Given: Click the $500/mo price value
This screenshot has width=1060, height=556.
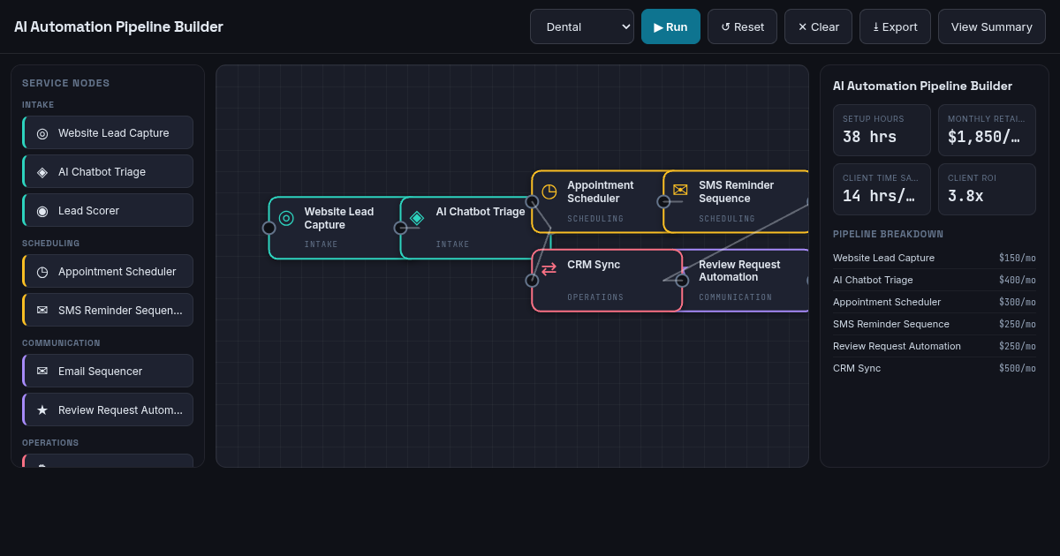Looking at the screenshot, I should pos(1018,368).
